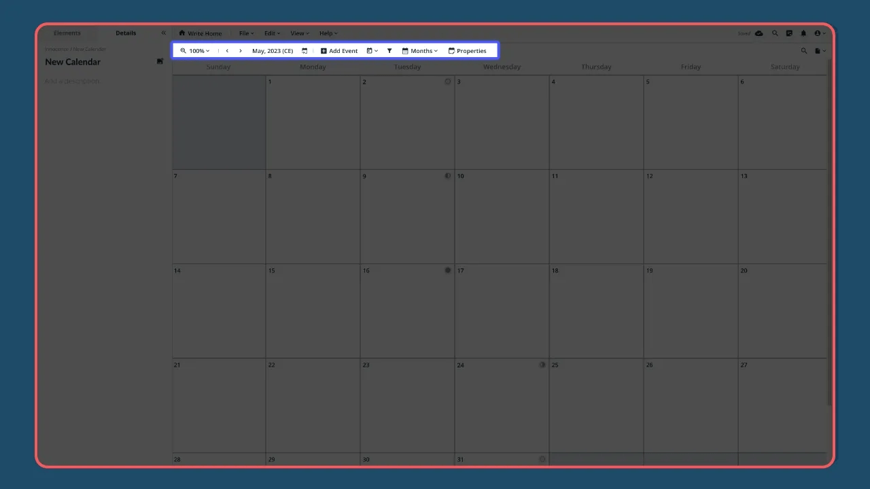
Task: Click the filter events funnel icon
Action: coord(389,50)
